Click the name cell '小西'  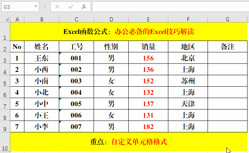[41, 69]
